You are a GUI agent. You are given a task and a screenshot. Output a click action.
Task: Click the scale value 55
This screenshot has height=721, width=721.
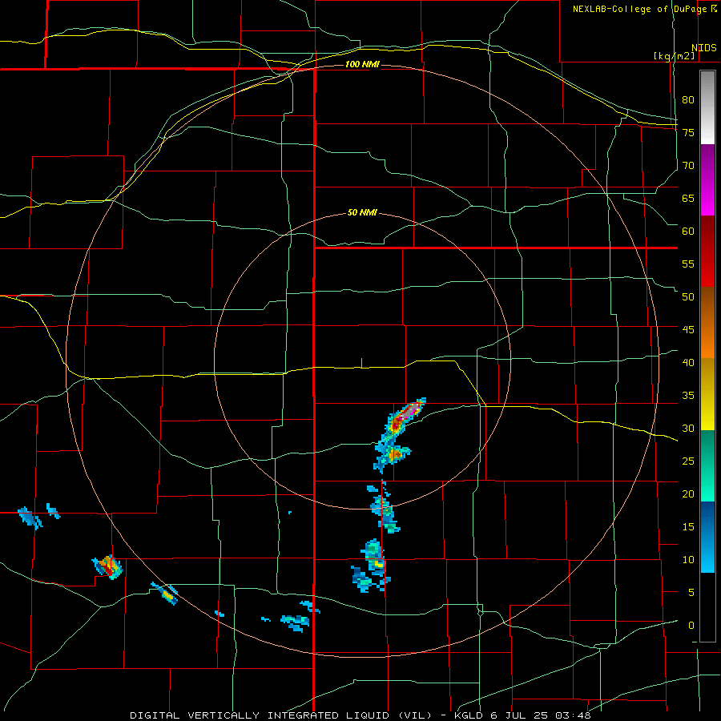coord(688,264)
